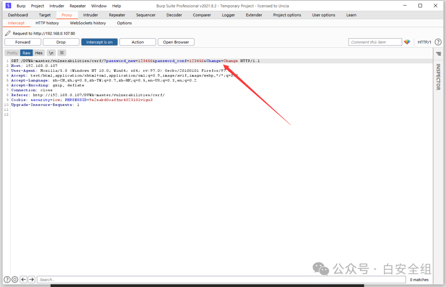The width and height of the screenshot is (446, 287).
Task: Open the Extender tab
Action: (254, 15)
